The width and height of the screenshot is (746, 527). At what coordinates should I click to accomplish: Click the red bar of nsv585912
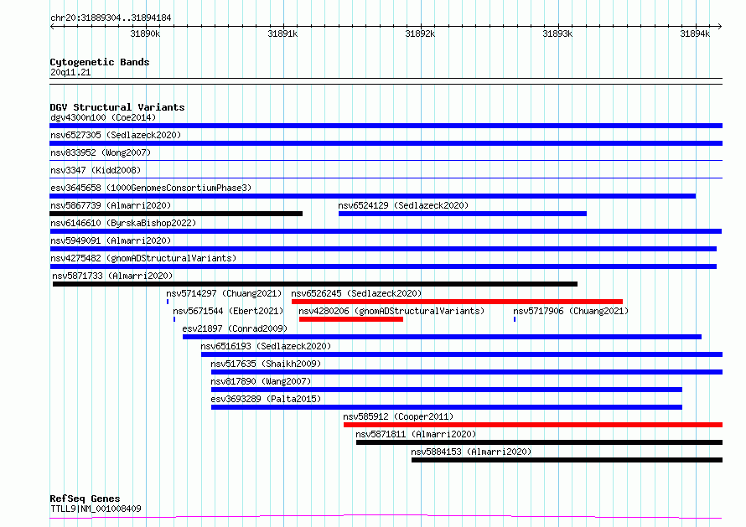click(533, 425)
